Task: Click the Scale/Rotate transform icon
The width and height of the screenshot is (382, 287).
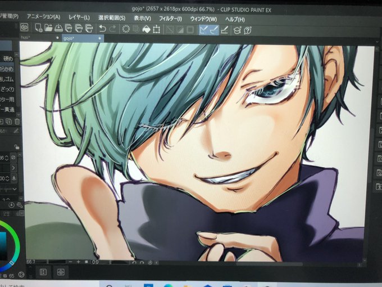Action: tap(156, 30)
